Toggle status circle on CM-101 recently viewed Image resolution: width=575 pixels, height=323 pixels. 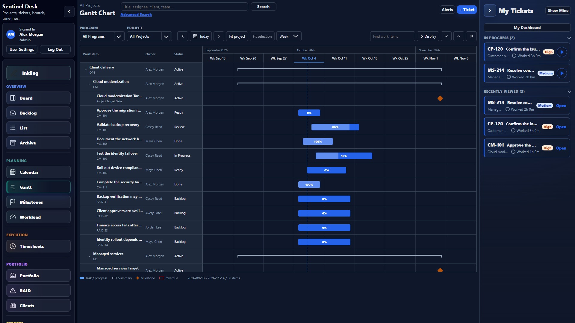click(x=513, y=152)
